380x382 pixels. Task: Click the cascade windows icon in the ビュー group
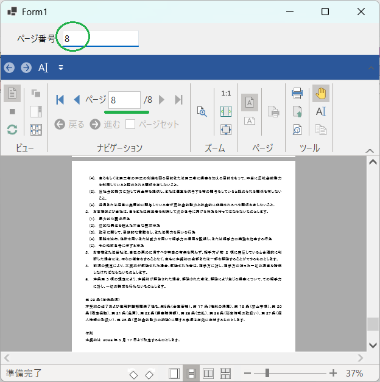pyautogui.click(x=36, y=93)
